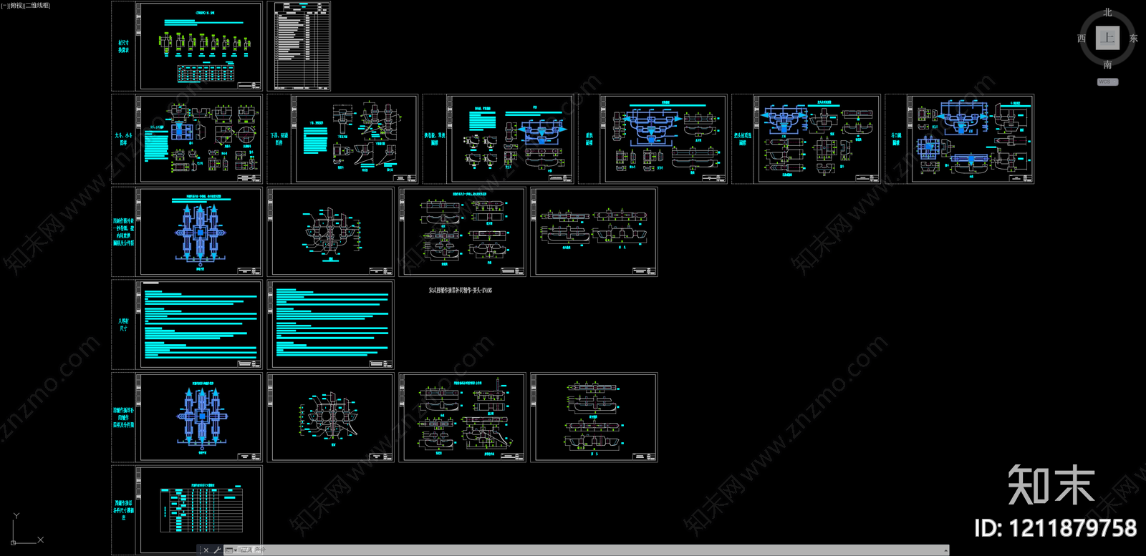Click the centered white drawing title text
This screenshot has height=556, width=1146.
pos(460,291)
